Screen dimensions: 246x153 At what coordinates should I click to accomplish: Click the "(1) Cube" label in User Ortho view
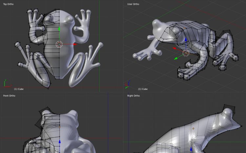click(143, 89)
